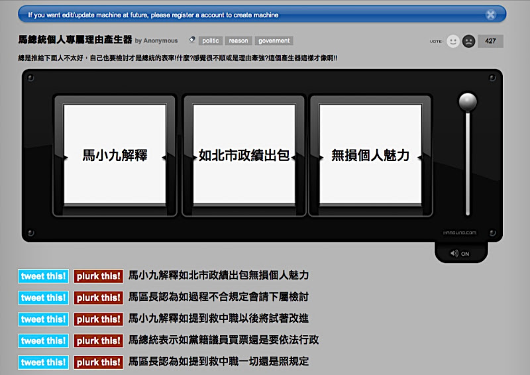Select result text 馬總統表示如黨籍議員買票還是要依法行政
The height and width of the screenshot is (375, 530).
pos(223,340)
